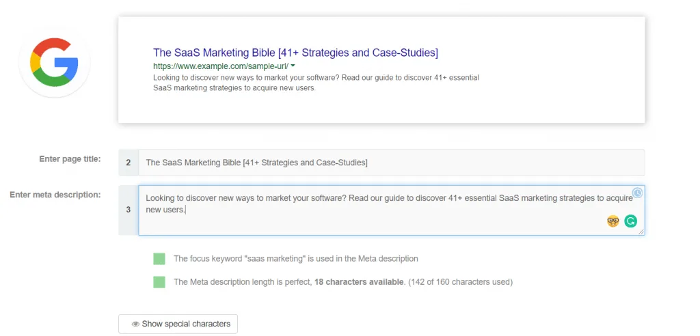
Task: Click the 'Enter meta description:' label
Action: pos(55,195)
